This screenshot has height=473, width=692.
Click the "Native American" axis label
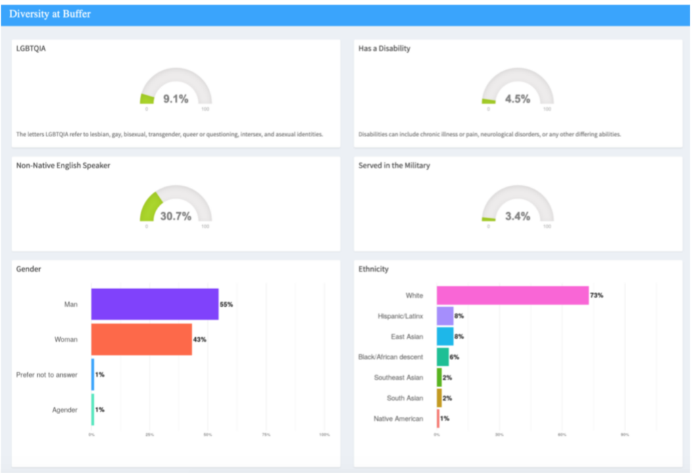pyautogui.click(x=398, y=419)
